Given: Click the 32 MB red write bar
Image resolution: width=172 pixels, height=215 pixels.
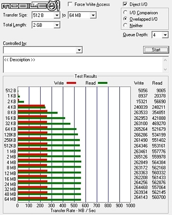Looking at the screenshot, I should coord(32,187).
